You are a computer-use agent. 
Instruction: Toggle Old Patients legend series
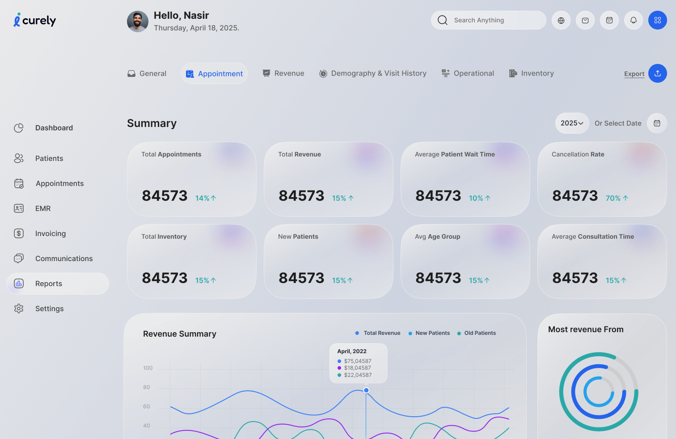(477, 333)
